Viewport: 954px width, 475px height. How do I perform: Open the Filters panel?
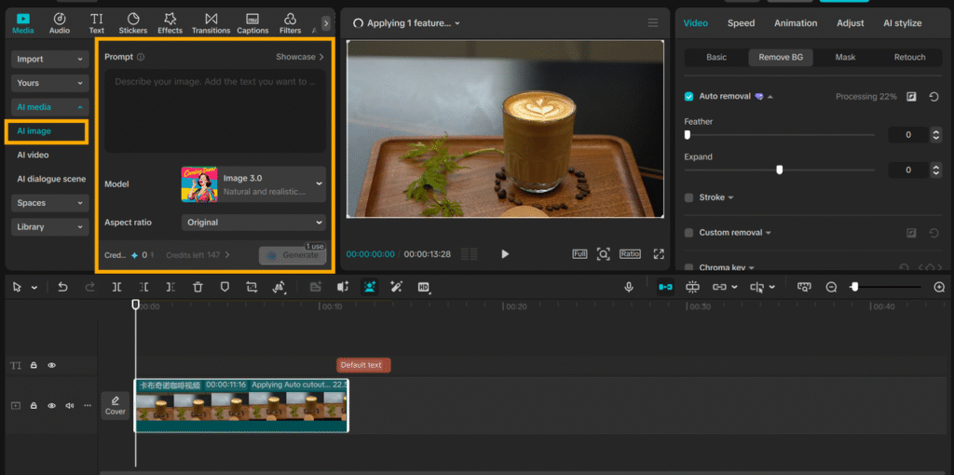[291, 23]
